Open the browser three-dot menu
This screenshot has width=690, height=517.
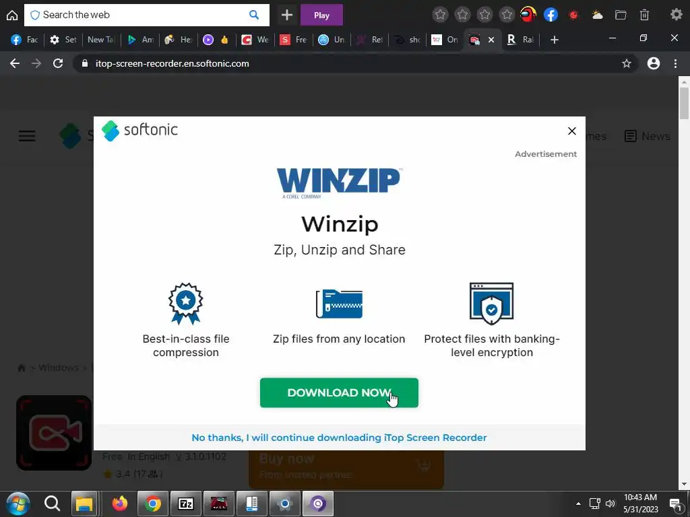point(675,63)
